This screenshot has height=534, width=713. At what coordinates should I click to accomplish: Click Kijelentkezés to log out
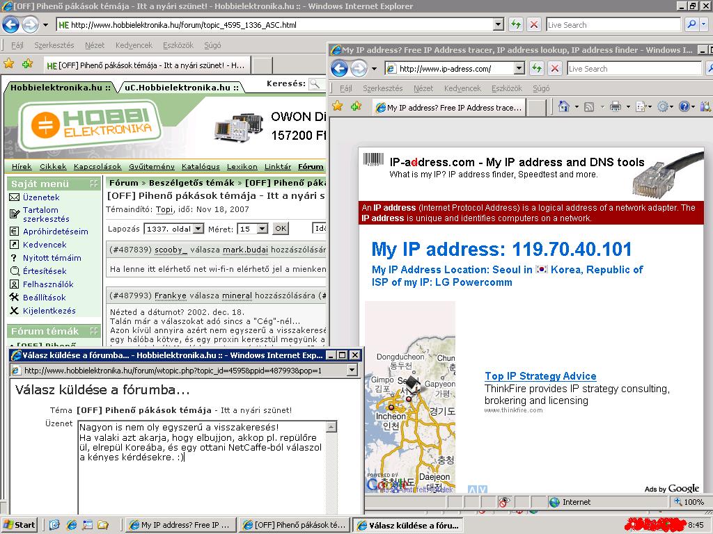[x=49, y=311]
